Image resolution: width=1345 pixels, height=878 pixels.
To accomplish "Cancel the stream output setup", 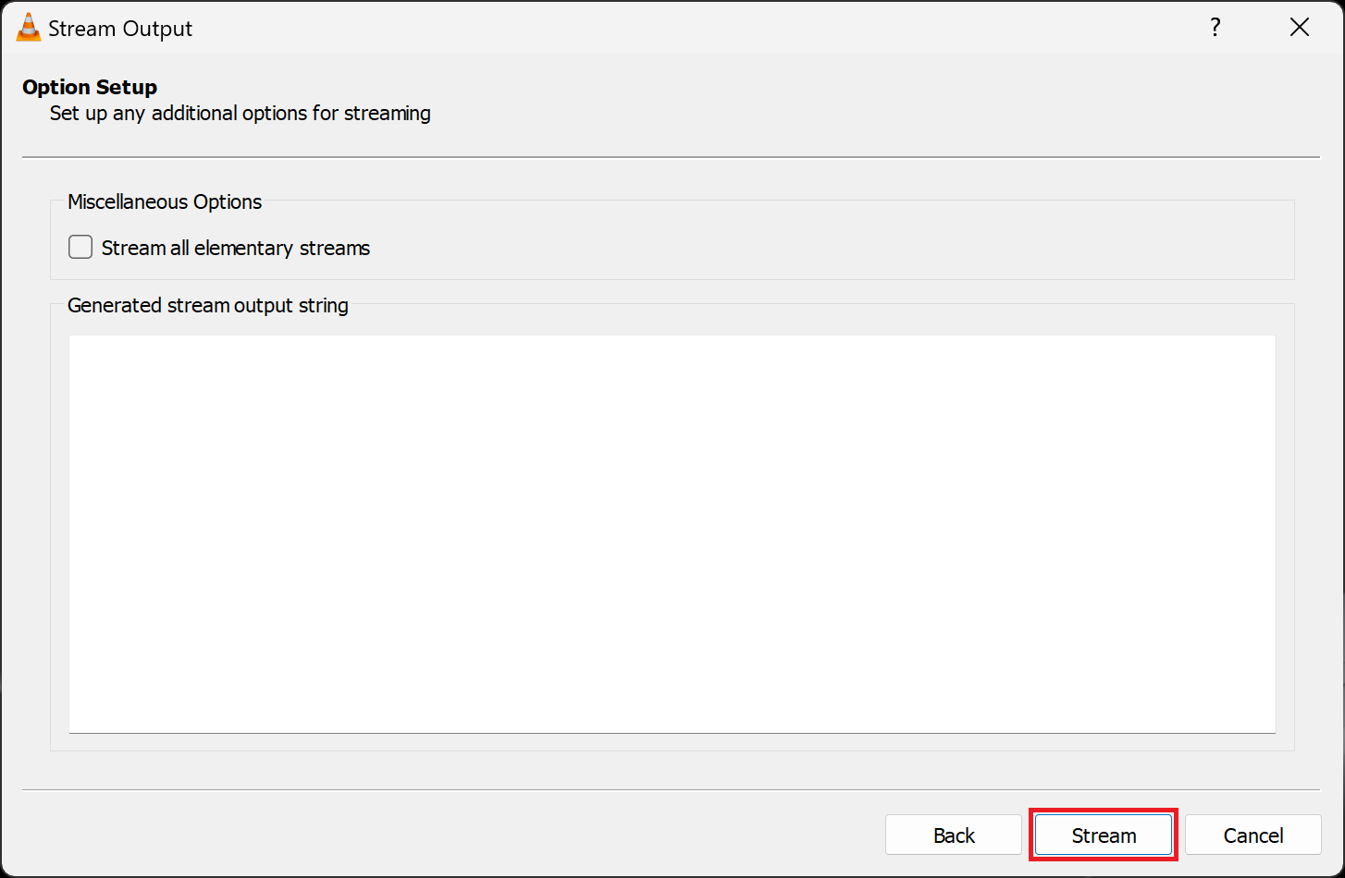I will 1252,835.
